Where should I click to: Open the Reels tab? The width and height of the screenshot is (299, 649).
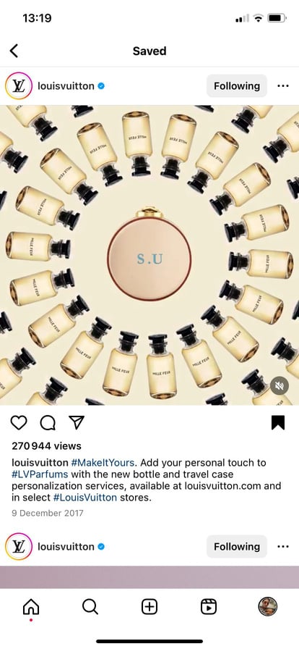(x=209, y=607)
